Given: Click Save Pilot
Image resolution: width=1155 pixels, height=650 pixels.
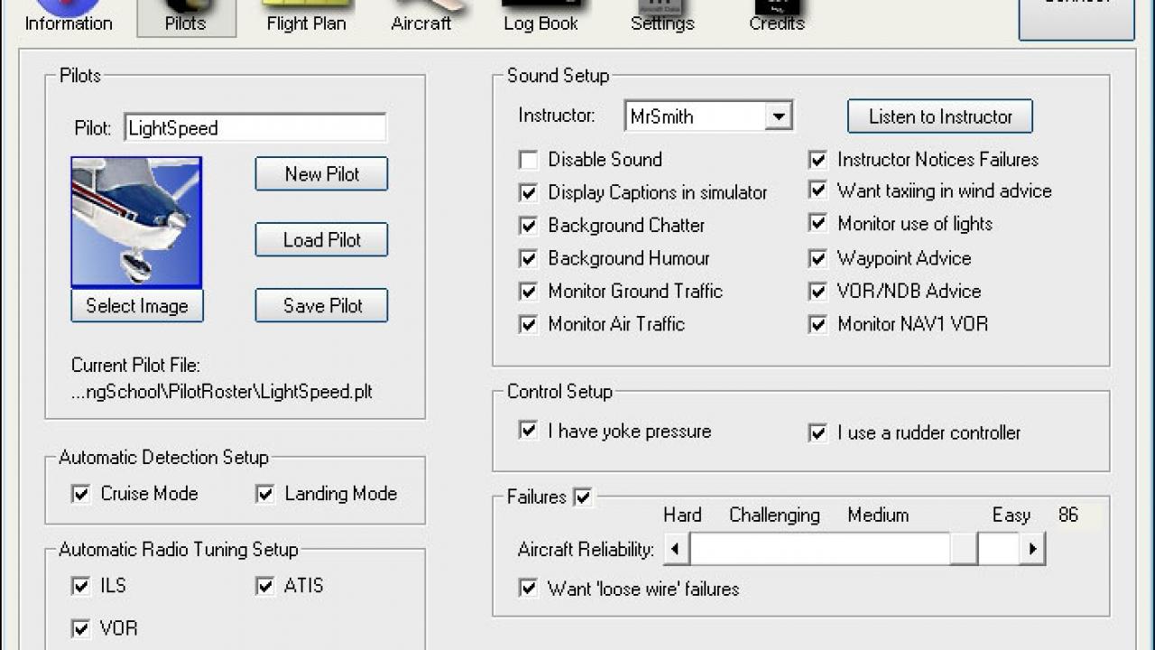Looking at the screenshot, I should tap(321, 305).
